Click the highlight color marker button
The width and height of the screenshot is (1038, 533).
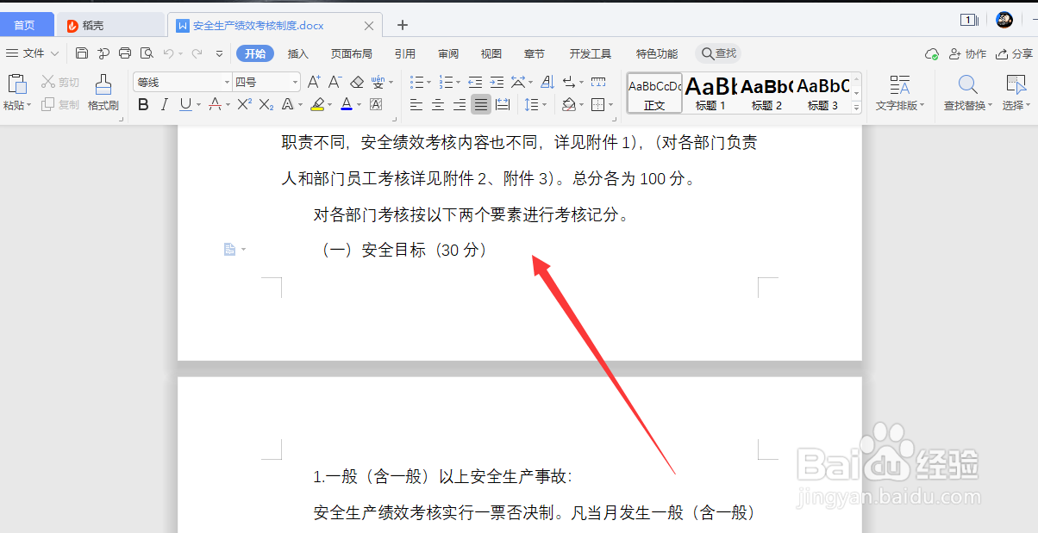[x=317, y=104]
